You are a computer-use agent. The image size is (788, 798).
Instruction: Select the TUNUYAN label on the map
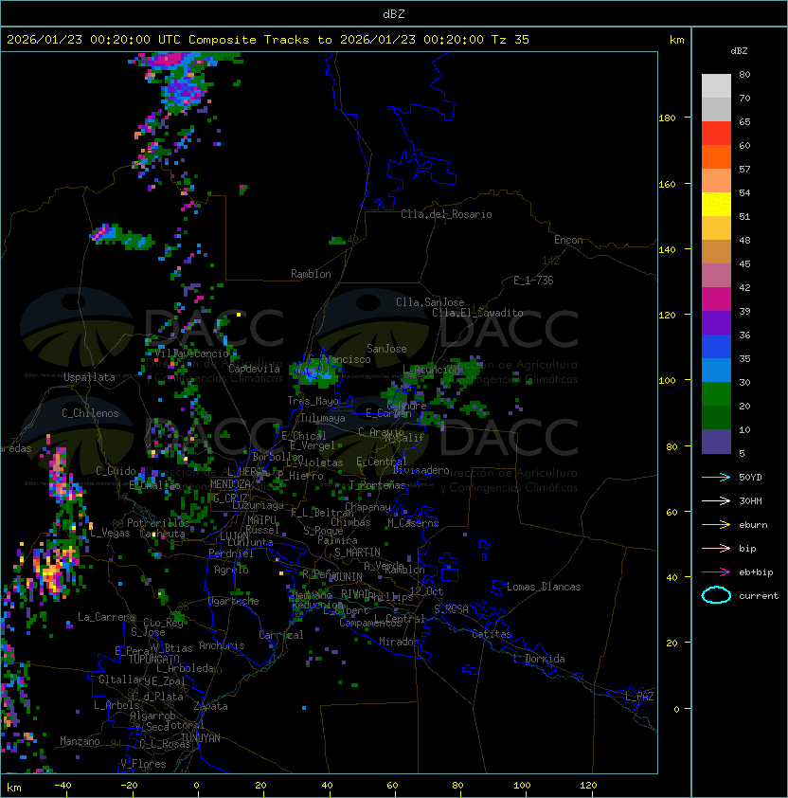click(x=201, y=737)
